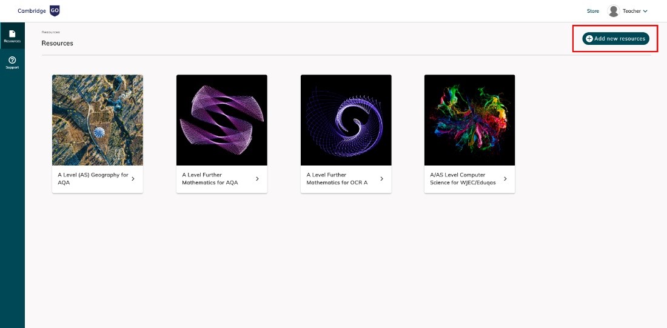Click the plus icon on Add new resources
The height and width of the screenshot is (328, 667).
pos(589,39)
